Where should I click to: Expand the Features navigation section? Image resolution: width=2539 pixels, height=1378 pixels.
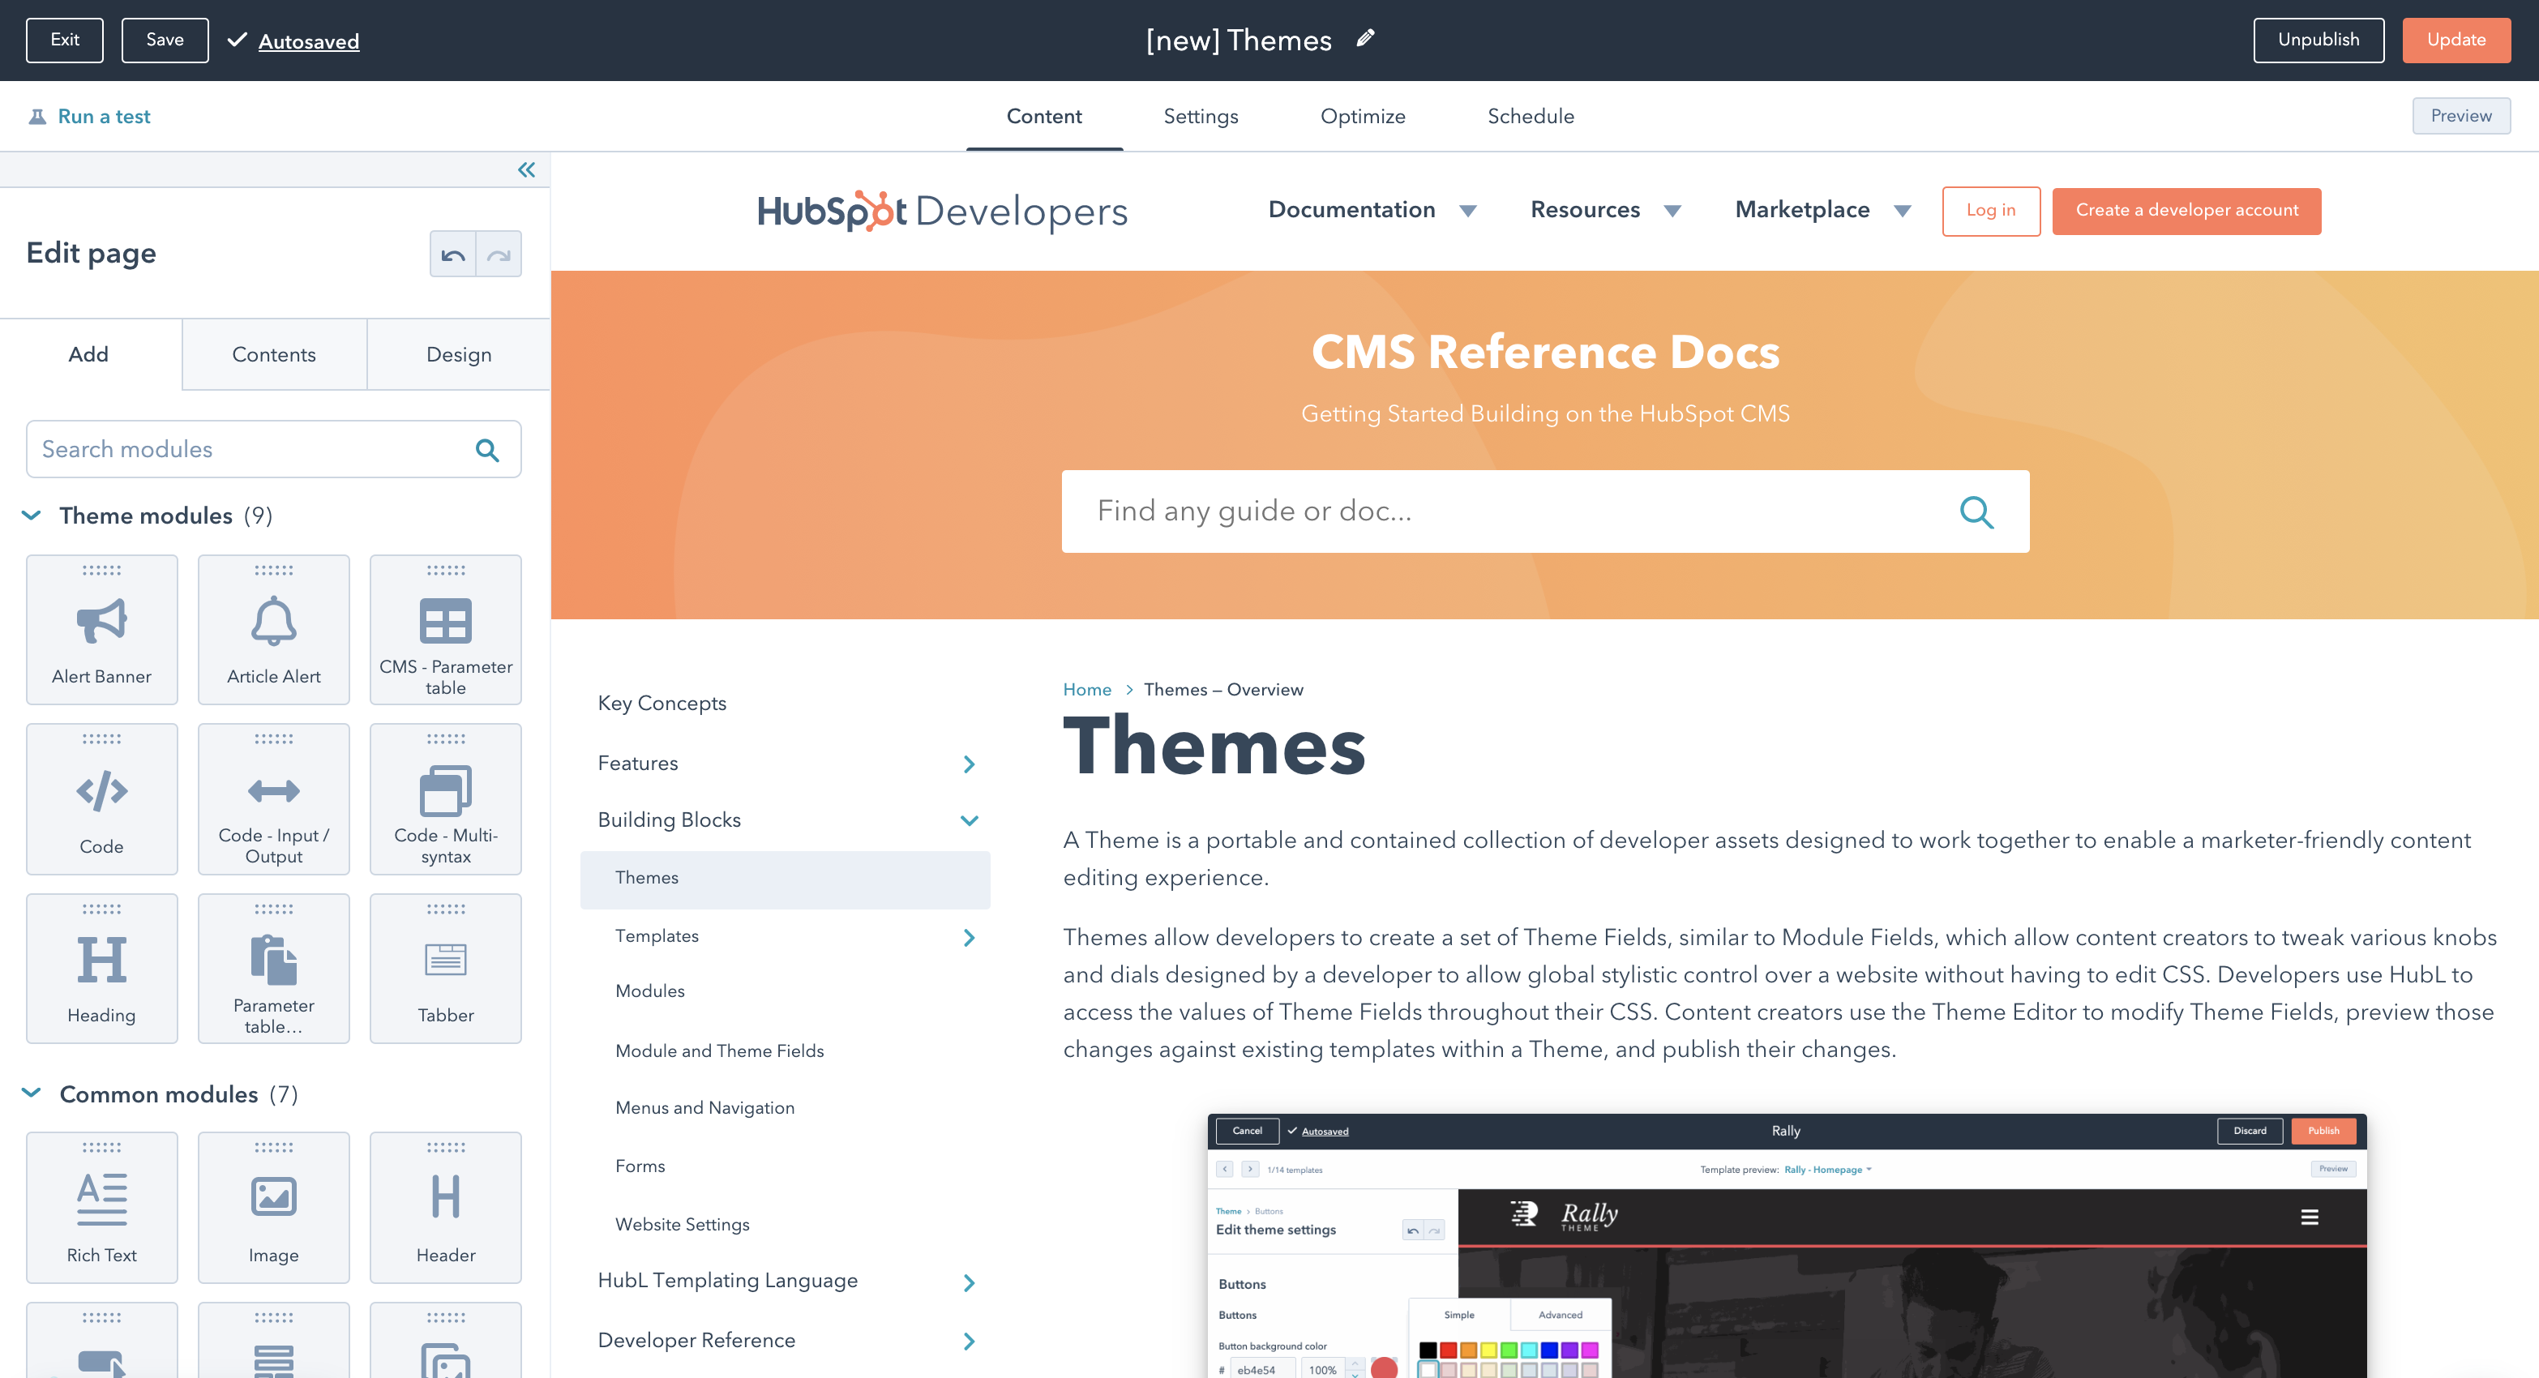[x=969, y=762]
